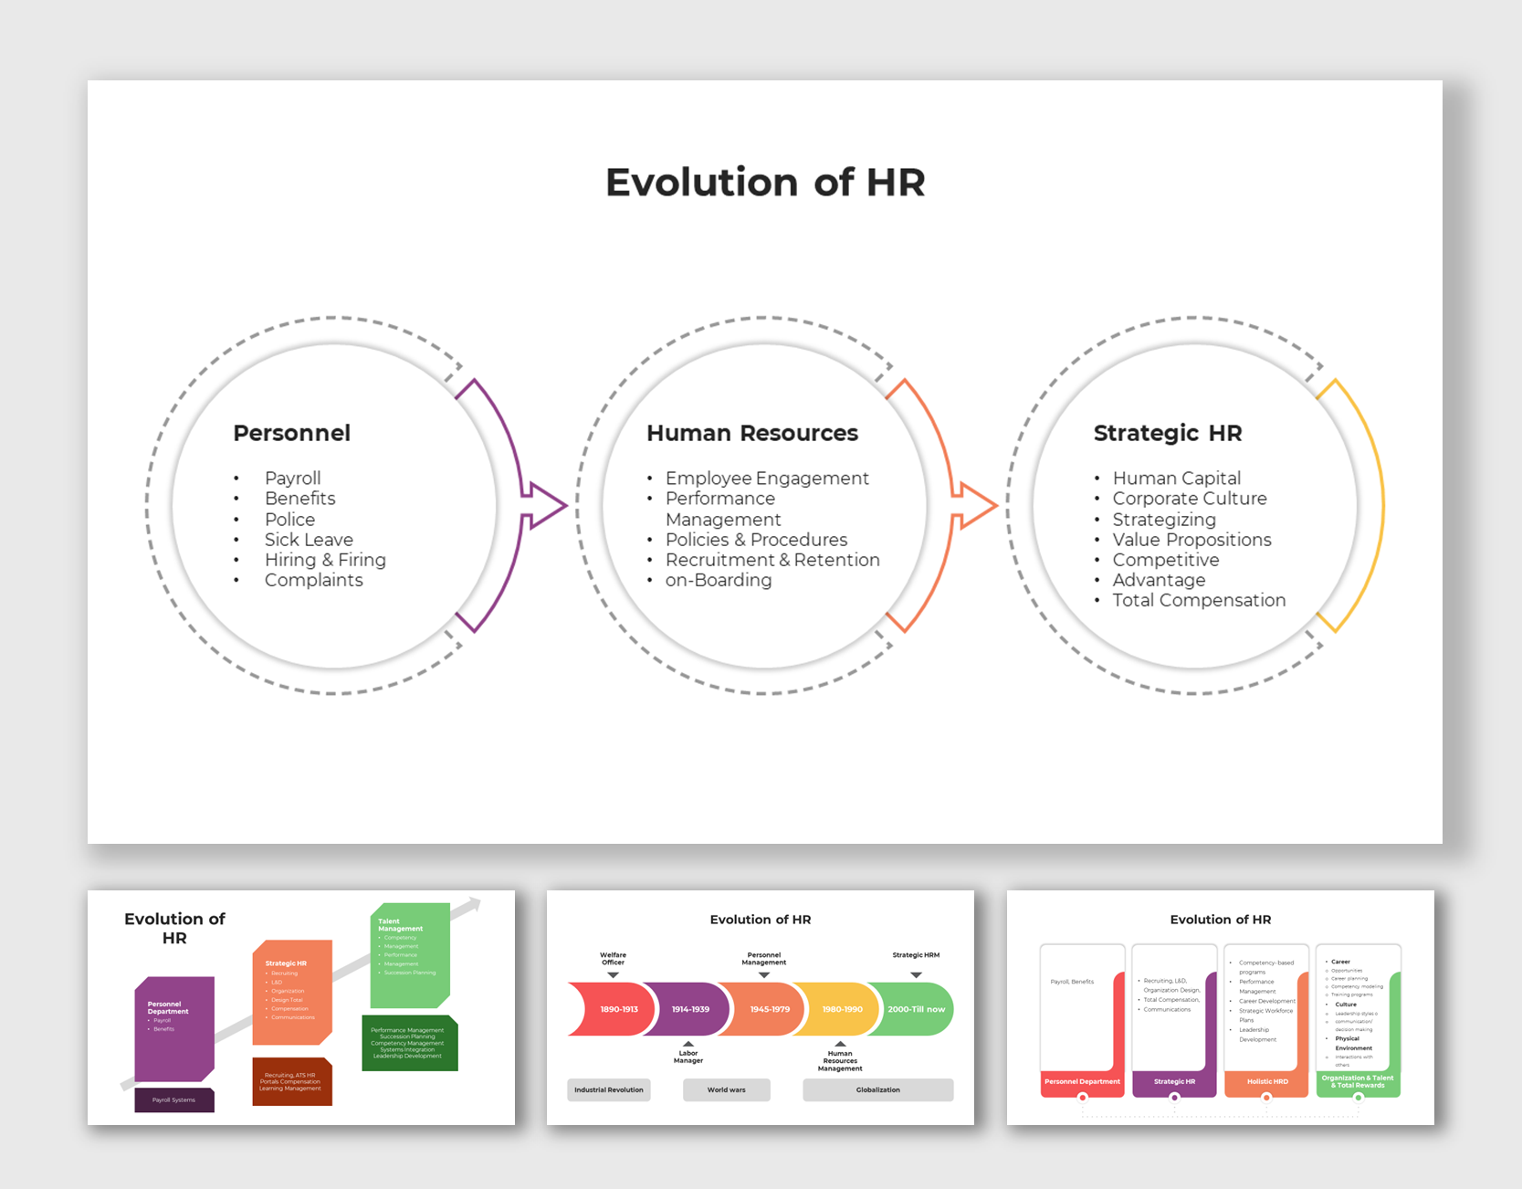
Task: Select the upward triangle above the Labor Manager label
Action: tap(688, 1044)
